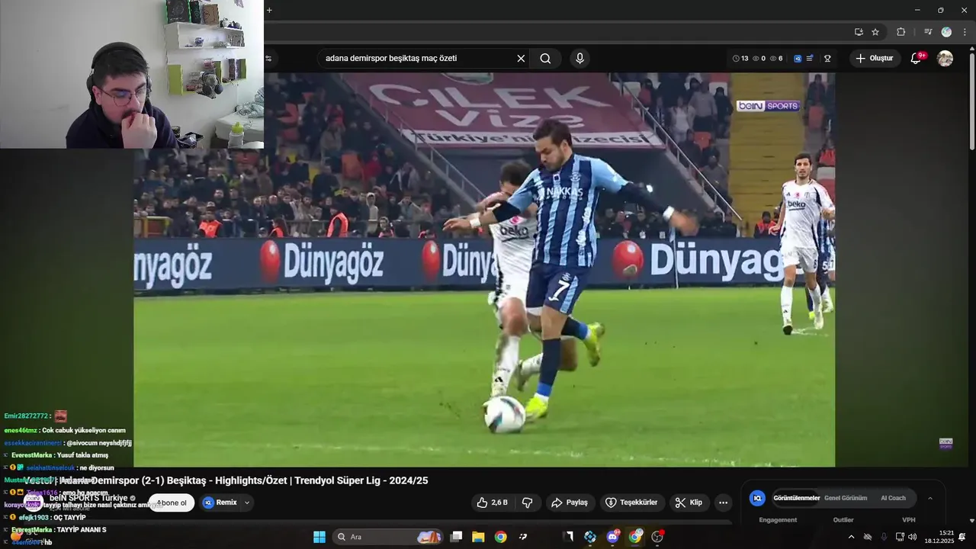Clear the YouTube search box text
Viewport: 976px width, 549px height.
pyautogui.click(x=521, y=59)
